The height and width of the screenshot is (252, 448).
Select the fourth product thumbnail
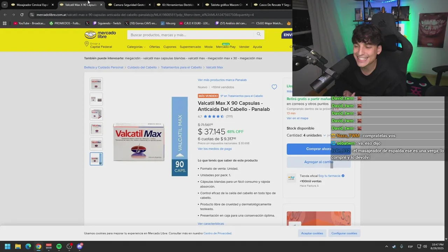[x=96, y=129]
